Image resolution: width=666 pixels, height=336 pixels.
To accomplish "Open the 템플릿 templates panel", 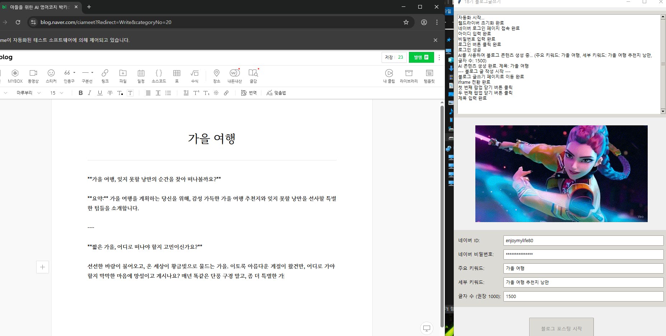I will click(x=429, y=76).
